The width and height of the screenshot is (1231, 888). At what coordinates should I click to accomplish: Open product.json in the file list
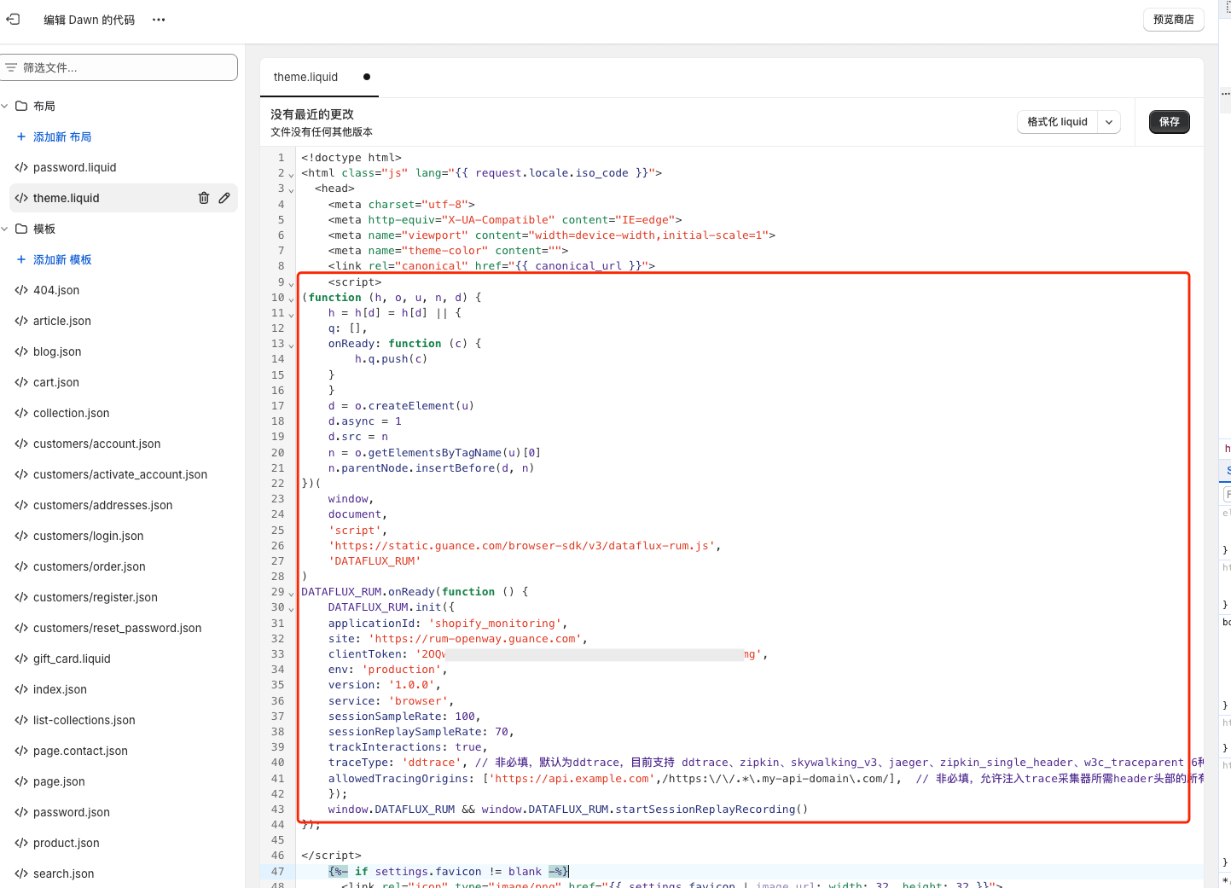point(67,843)
